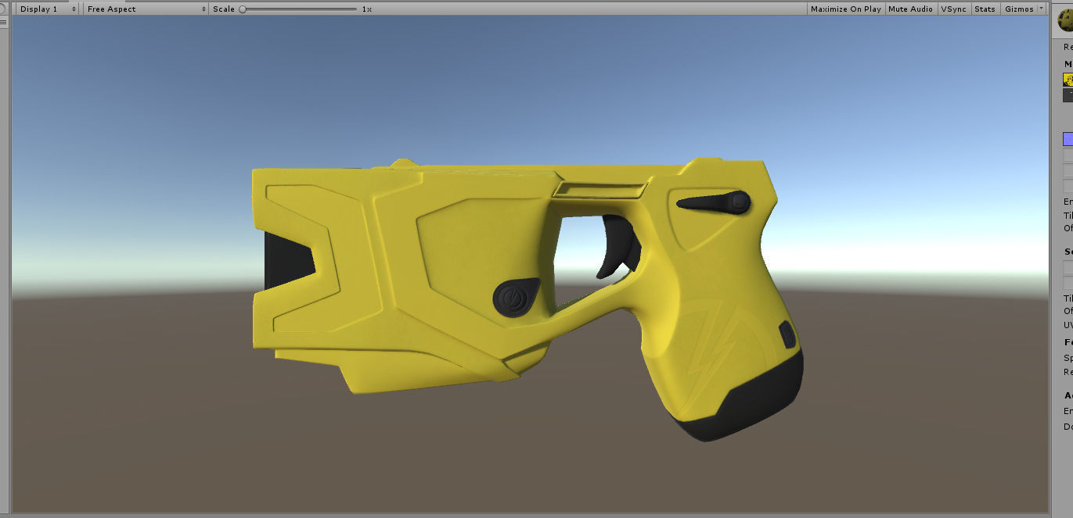The image size is (1073, 518).
Task: Toggle Maximize On Play
Action: pyautogui.click(x=845, y=9)
